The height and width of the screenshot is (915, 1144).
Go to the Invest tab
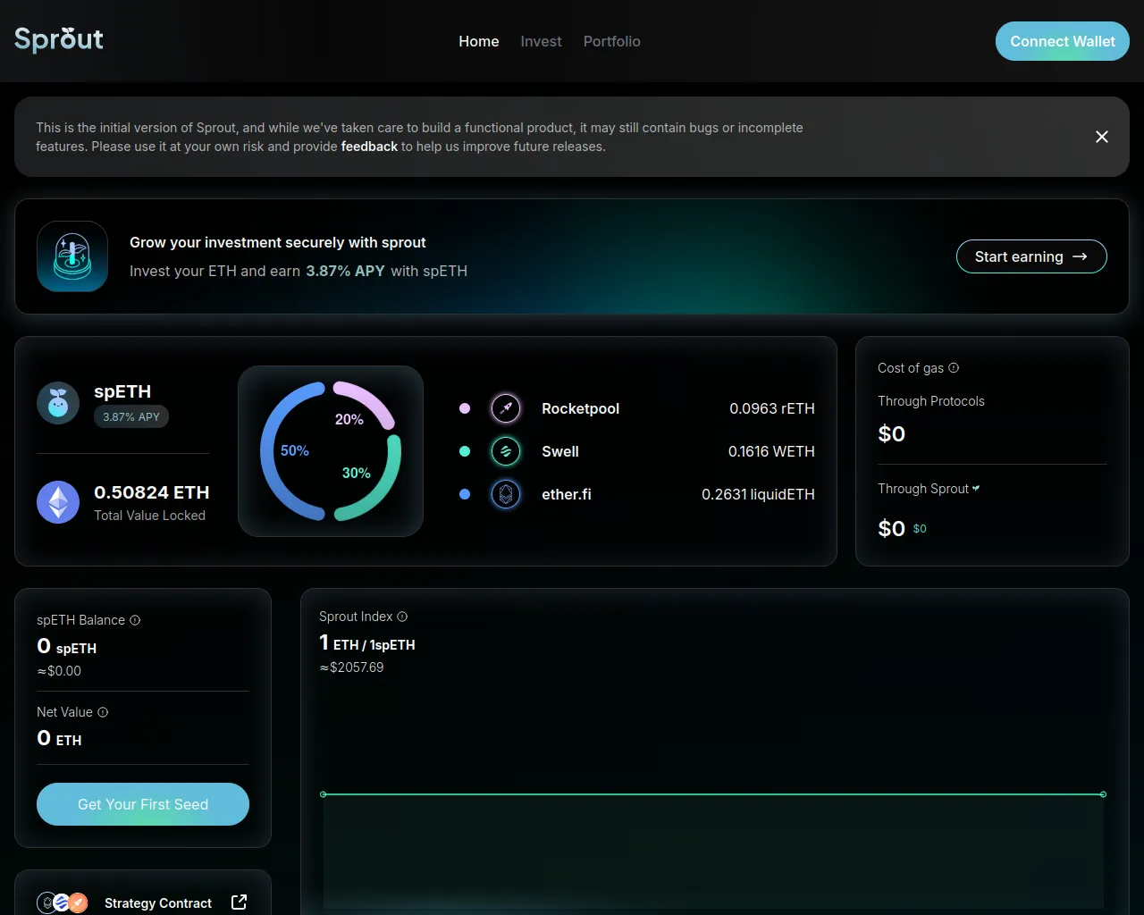[541, 41]
